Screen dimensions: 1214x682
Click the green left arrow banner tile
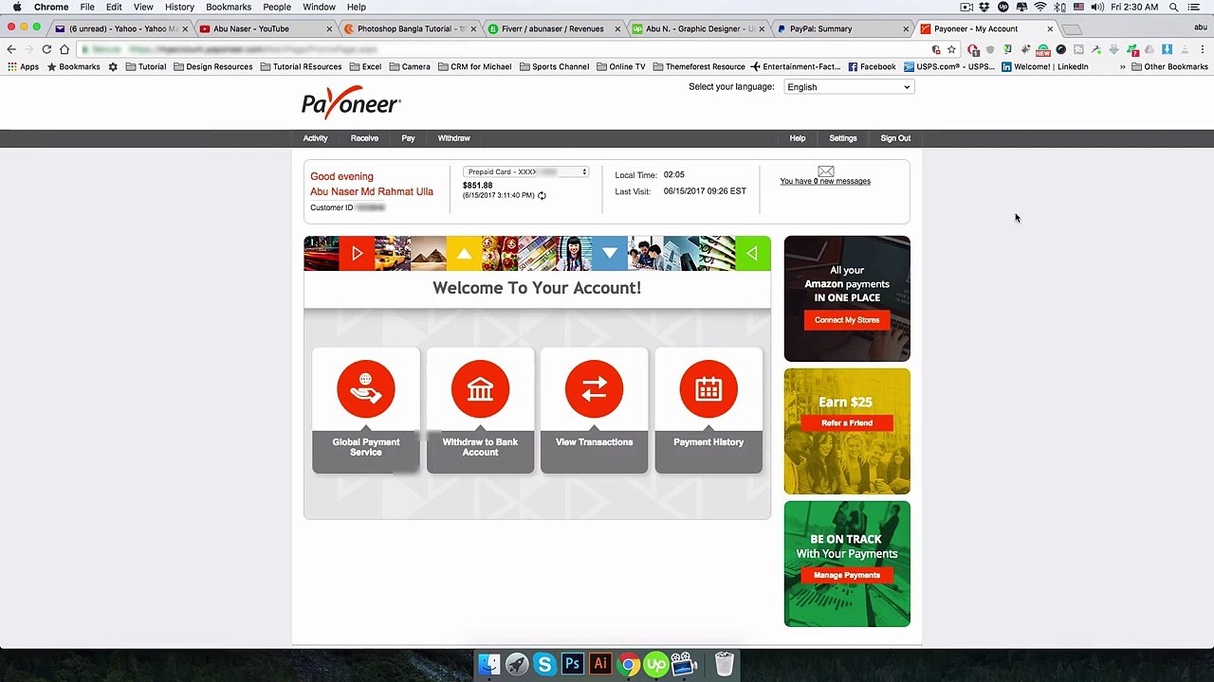tap(752, 254)
